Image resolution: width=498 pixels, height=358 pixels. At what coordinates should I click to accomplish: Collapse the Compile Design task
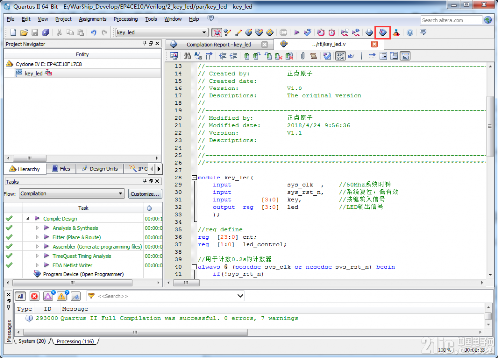pyautogui.click(x=28, y=219)
